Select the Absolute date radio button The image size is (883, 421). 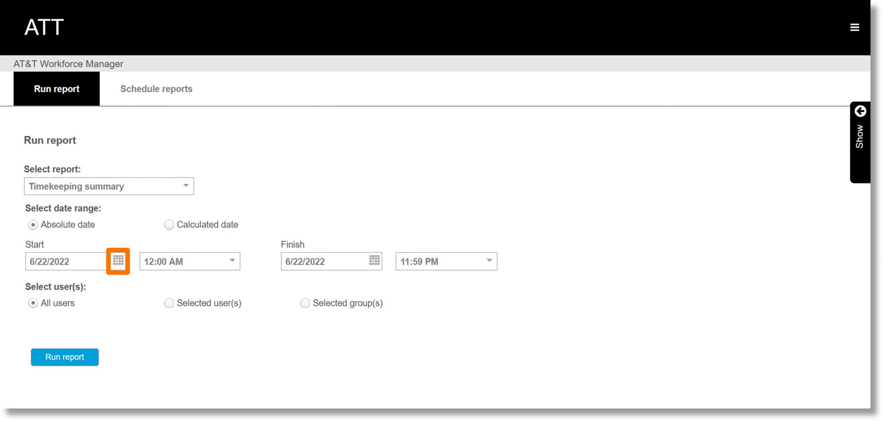pyautogui.click(x=33, y=225)
